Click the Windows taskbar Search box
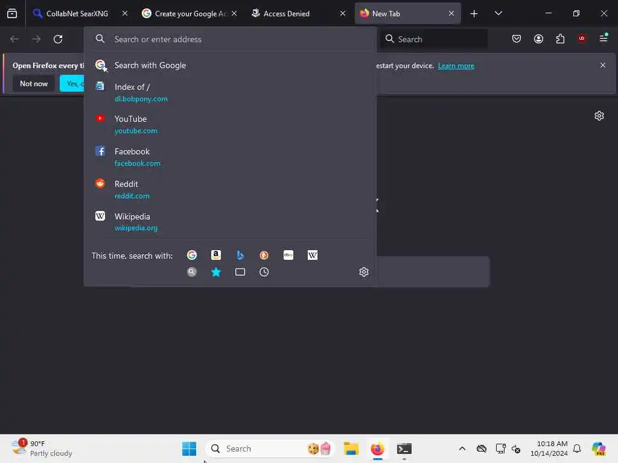The image size is (618, 463). coord(270,449)
